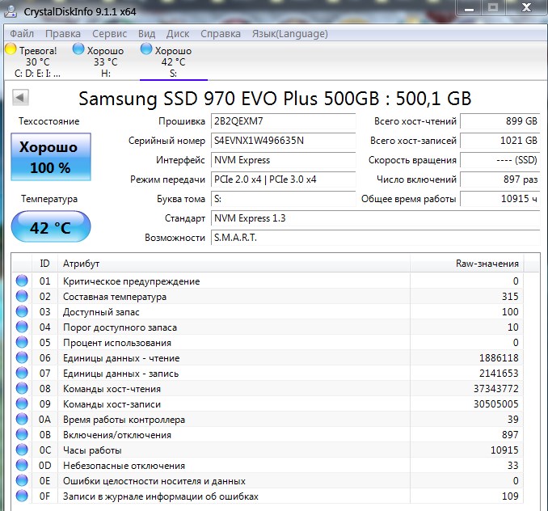Click the serial number field S4EVNX1W496635N

(x=284, y=141)
